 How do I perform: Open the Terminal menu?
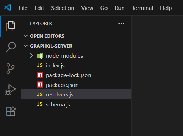pos(142,8)
